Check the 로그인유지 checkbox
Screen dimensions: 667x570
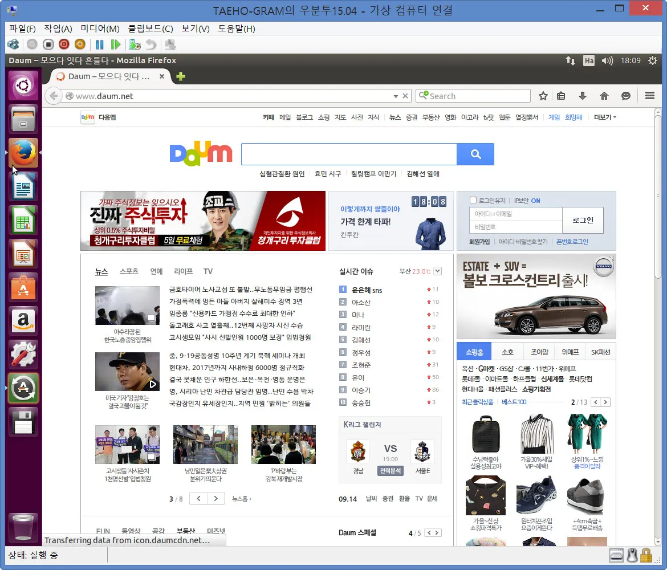coord(473,200)
